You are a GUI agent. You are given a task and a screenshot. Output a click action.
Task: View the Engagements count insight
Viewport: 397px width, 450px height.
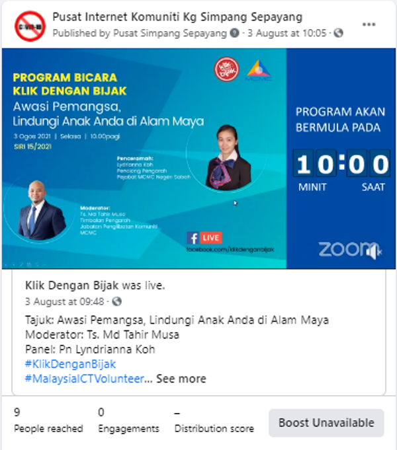(x=128, y=420)
